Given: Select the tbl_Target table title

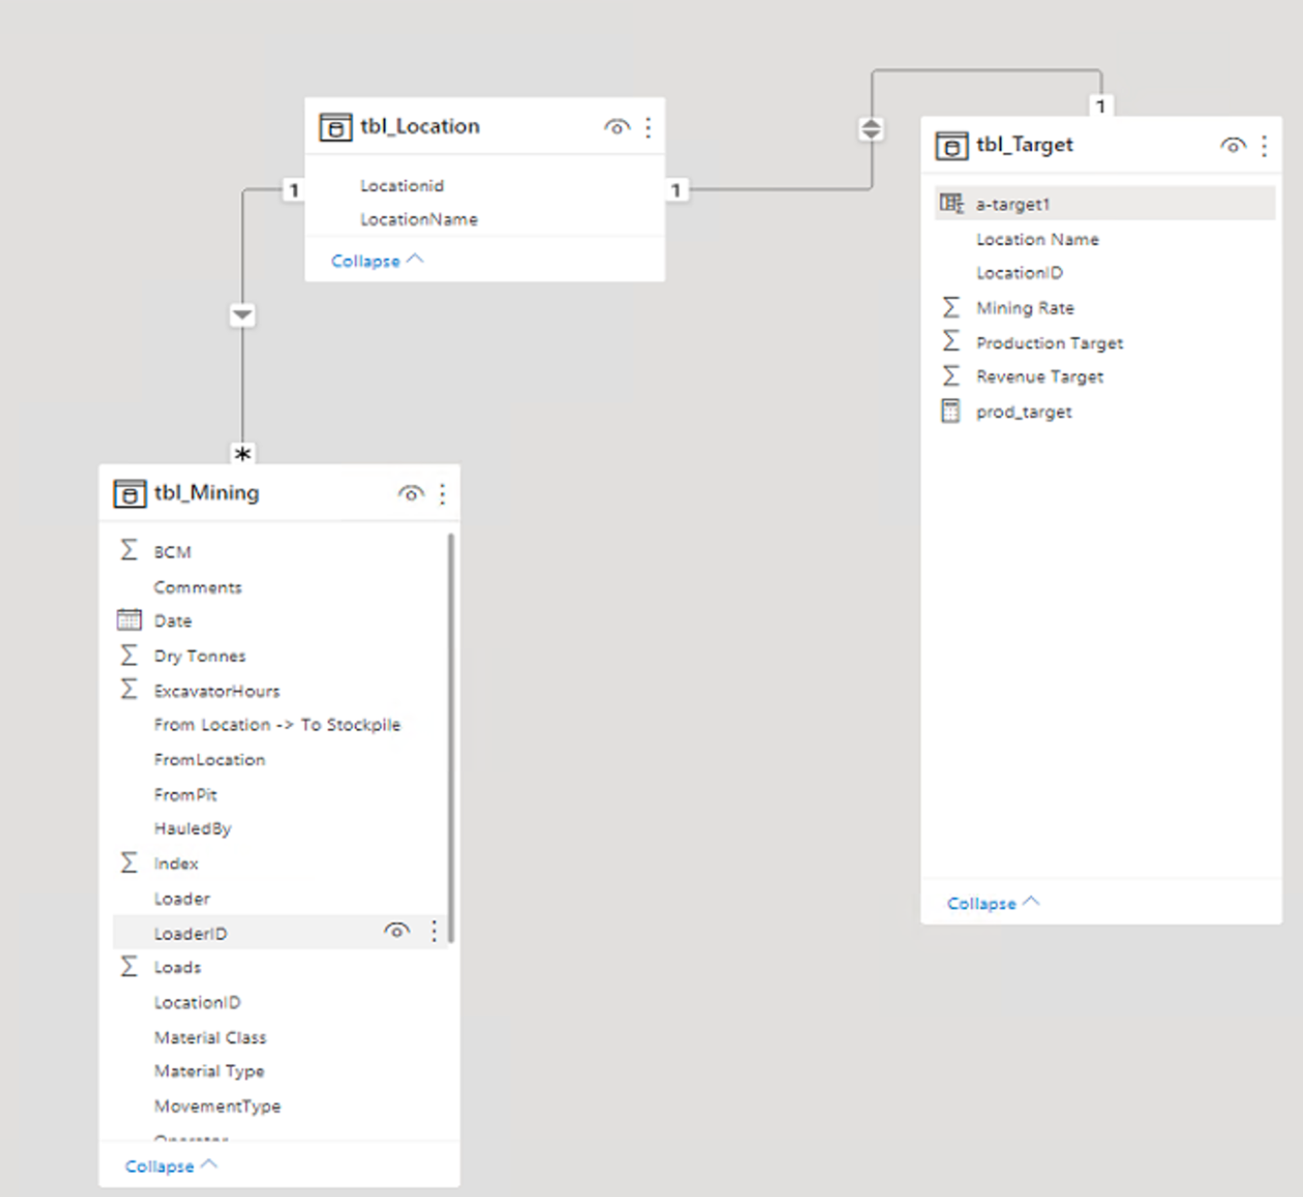Looking at the screenshot, I should click(1025, 145).
